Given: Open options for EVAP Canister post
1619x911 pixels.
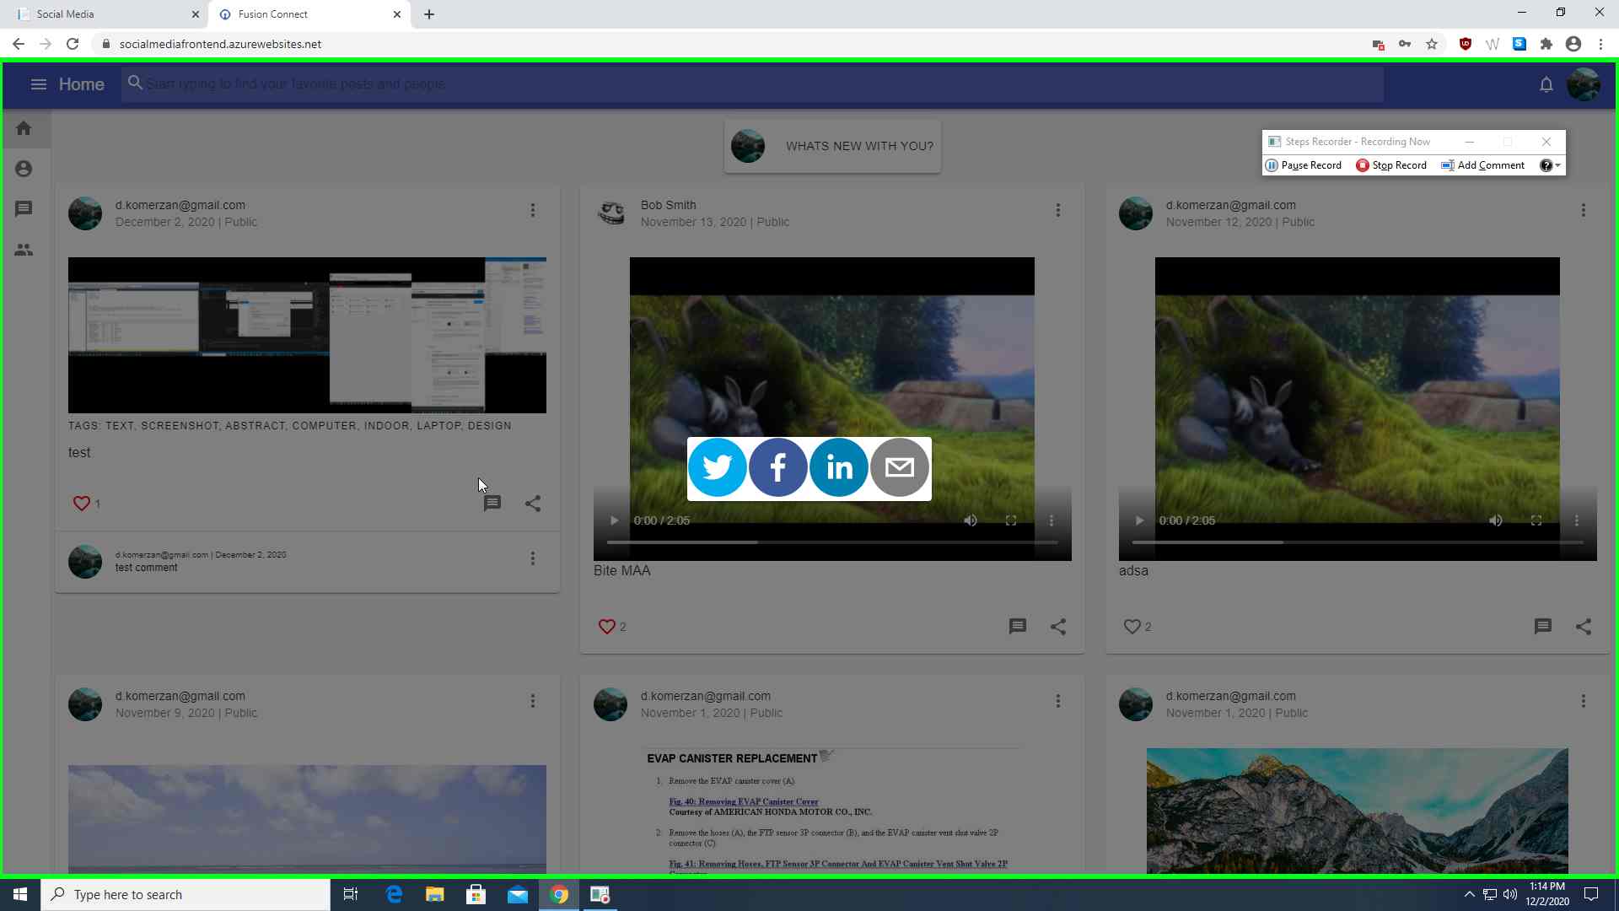Looking at the screenshot, I should pyautogui.click(x=1058, y=701).
